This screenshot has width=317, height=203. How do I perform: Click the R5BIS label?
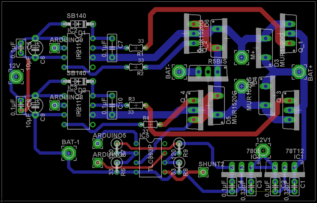click(218, 61)
